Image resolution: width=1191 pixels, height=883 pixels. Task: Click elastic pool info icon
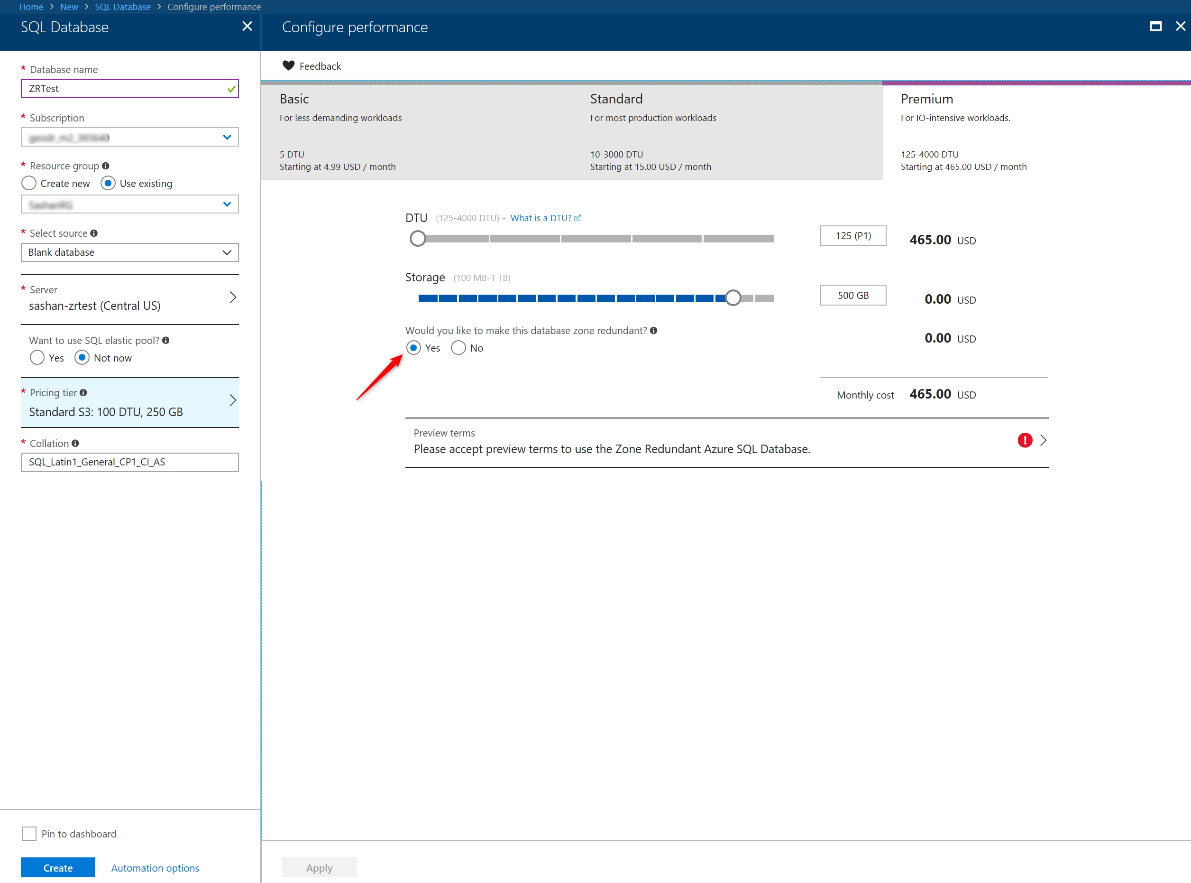coord(166,341)
